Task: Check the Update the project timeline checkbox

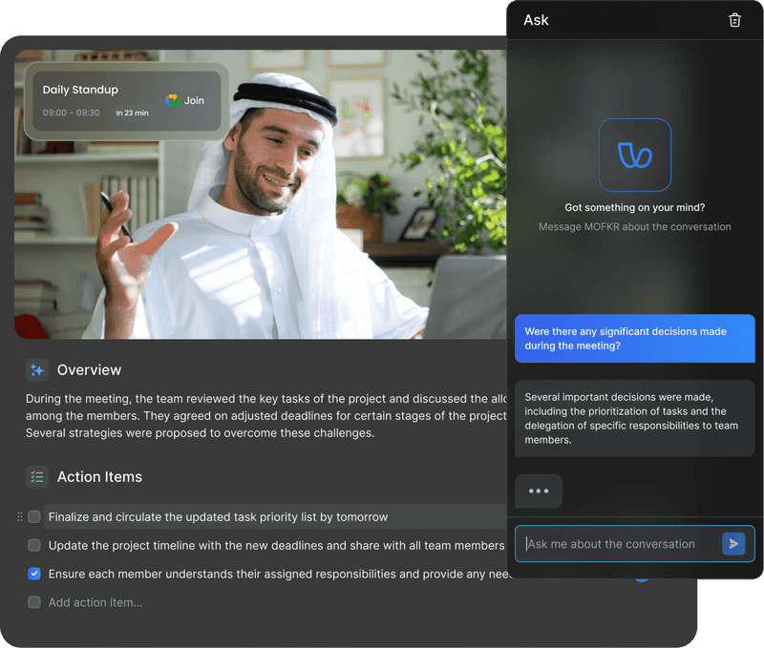Action: (34, 545)
